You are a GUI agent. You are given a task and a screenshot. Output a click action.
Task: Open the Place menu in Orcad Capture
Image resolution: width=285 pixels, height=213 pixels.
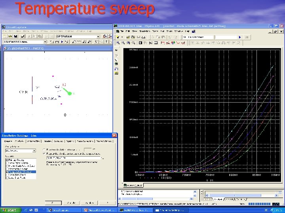(x=26, y=31)
